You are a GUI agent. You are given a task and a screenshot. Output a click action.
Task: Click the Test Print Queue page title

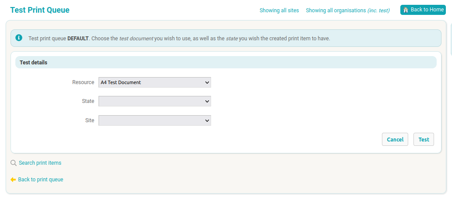tap(40, 10)
